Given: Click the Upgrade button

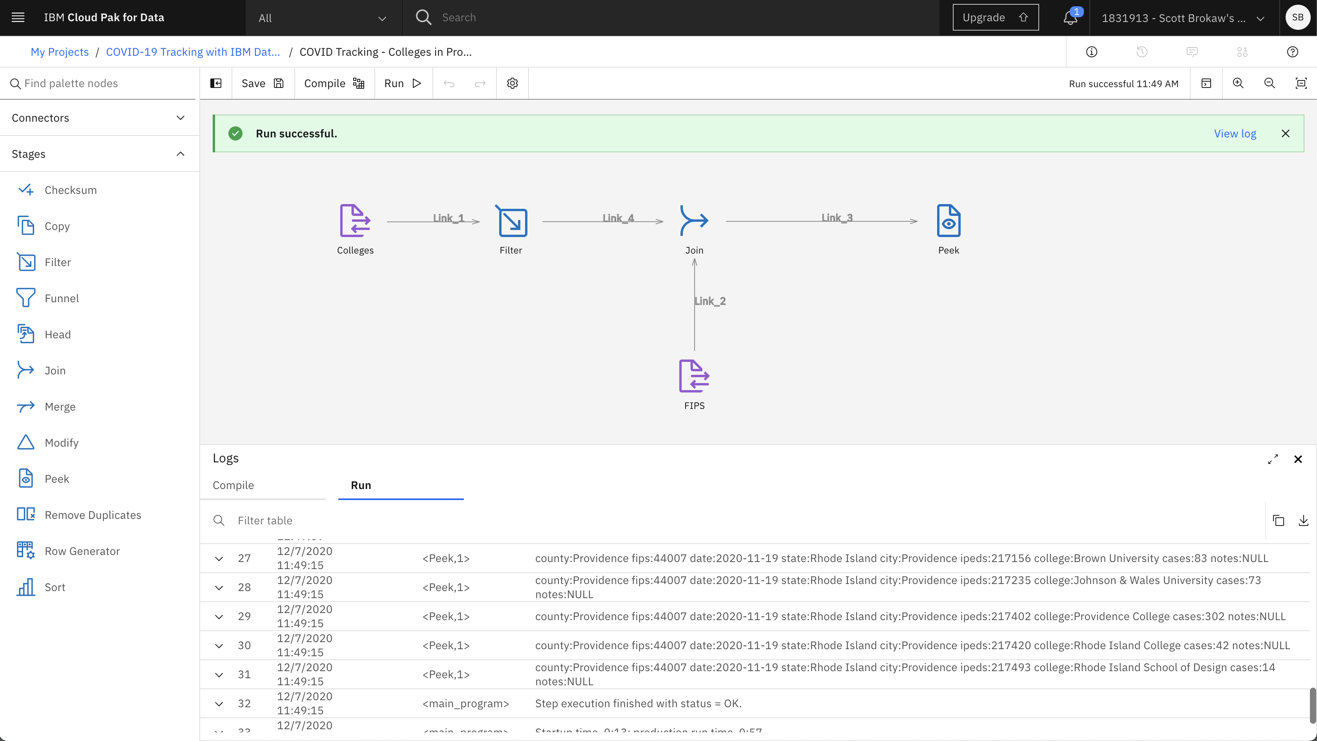Looking at the screenshot, I should [995, 17].
